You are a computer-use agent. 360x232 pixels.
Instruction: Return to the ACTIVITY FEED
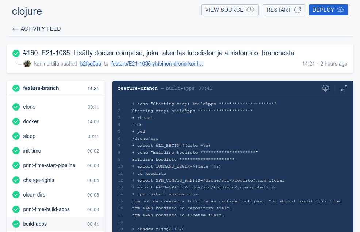(41, 29)
